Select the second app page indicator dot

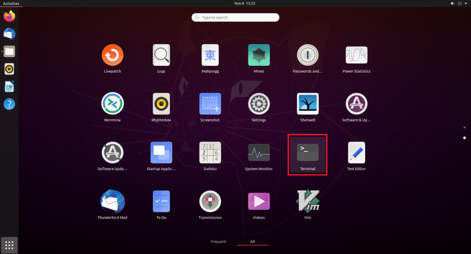tap(465, 138)
